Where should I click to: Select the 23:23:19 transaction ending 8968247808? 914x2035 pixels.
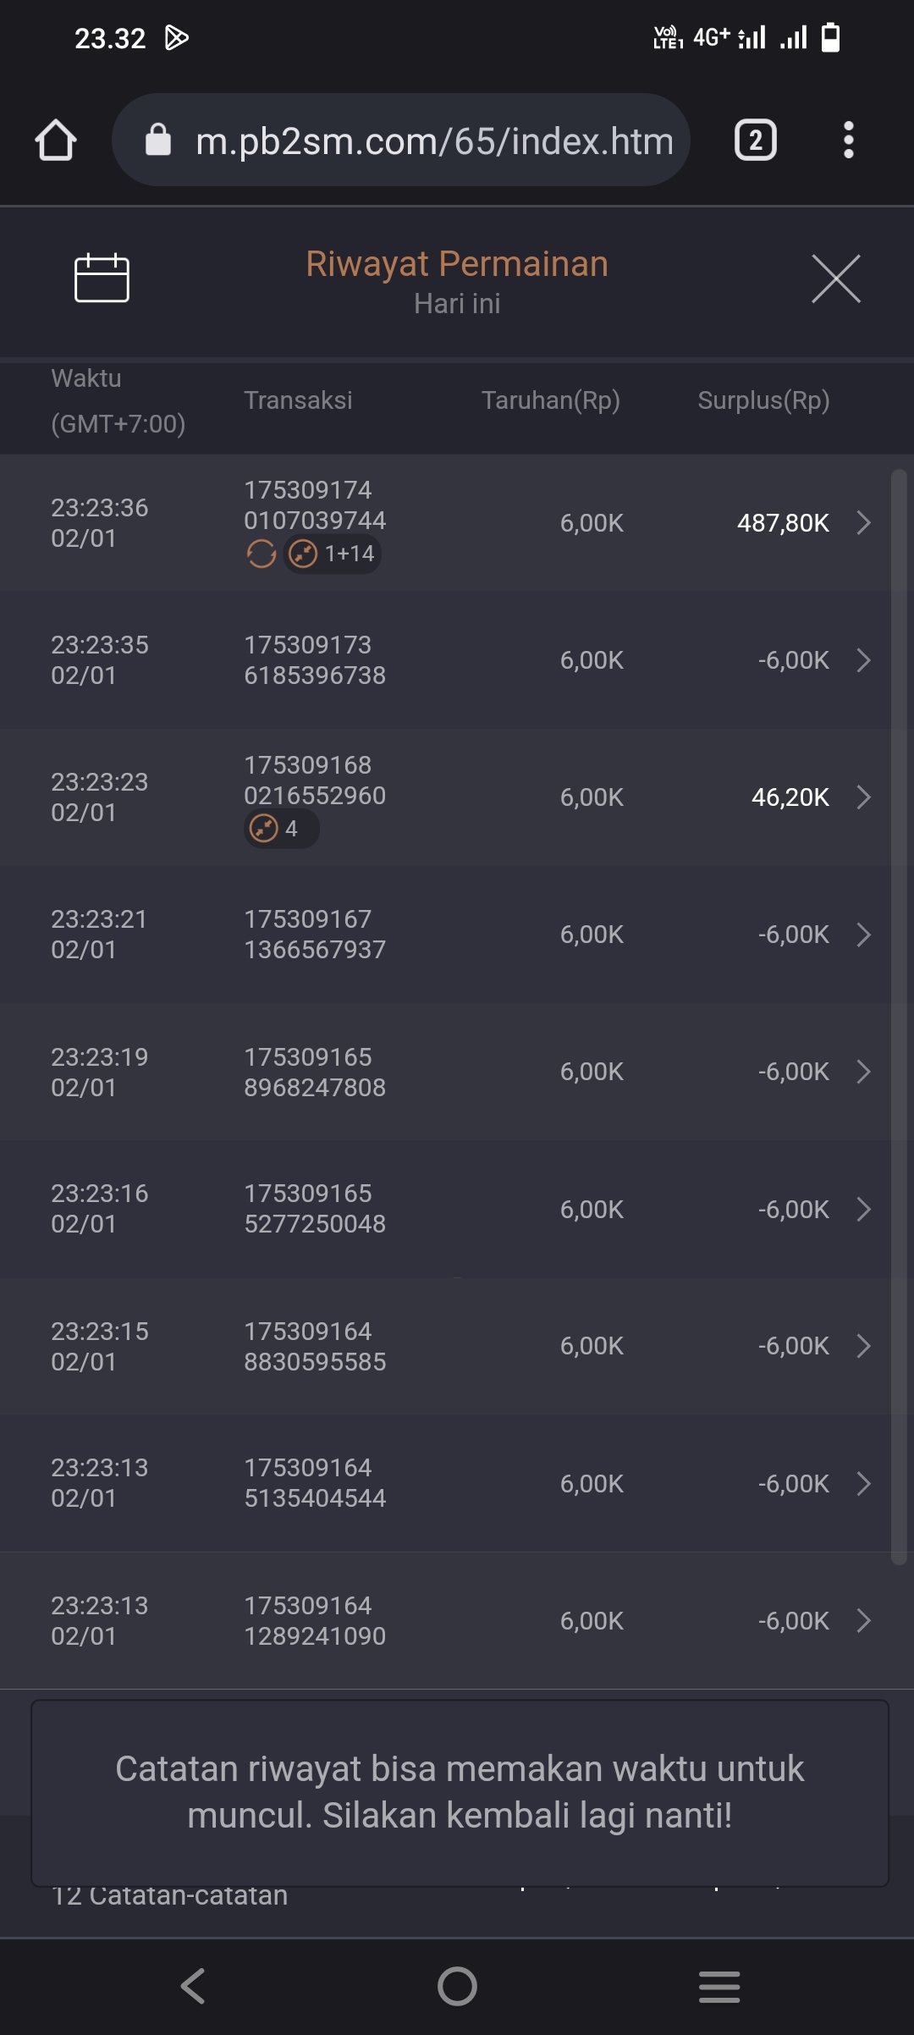click(457, 1072)
